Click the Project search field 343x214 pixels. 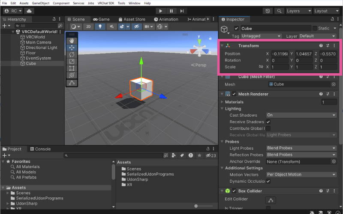click(113, 155)
